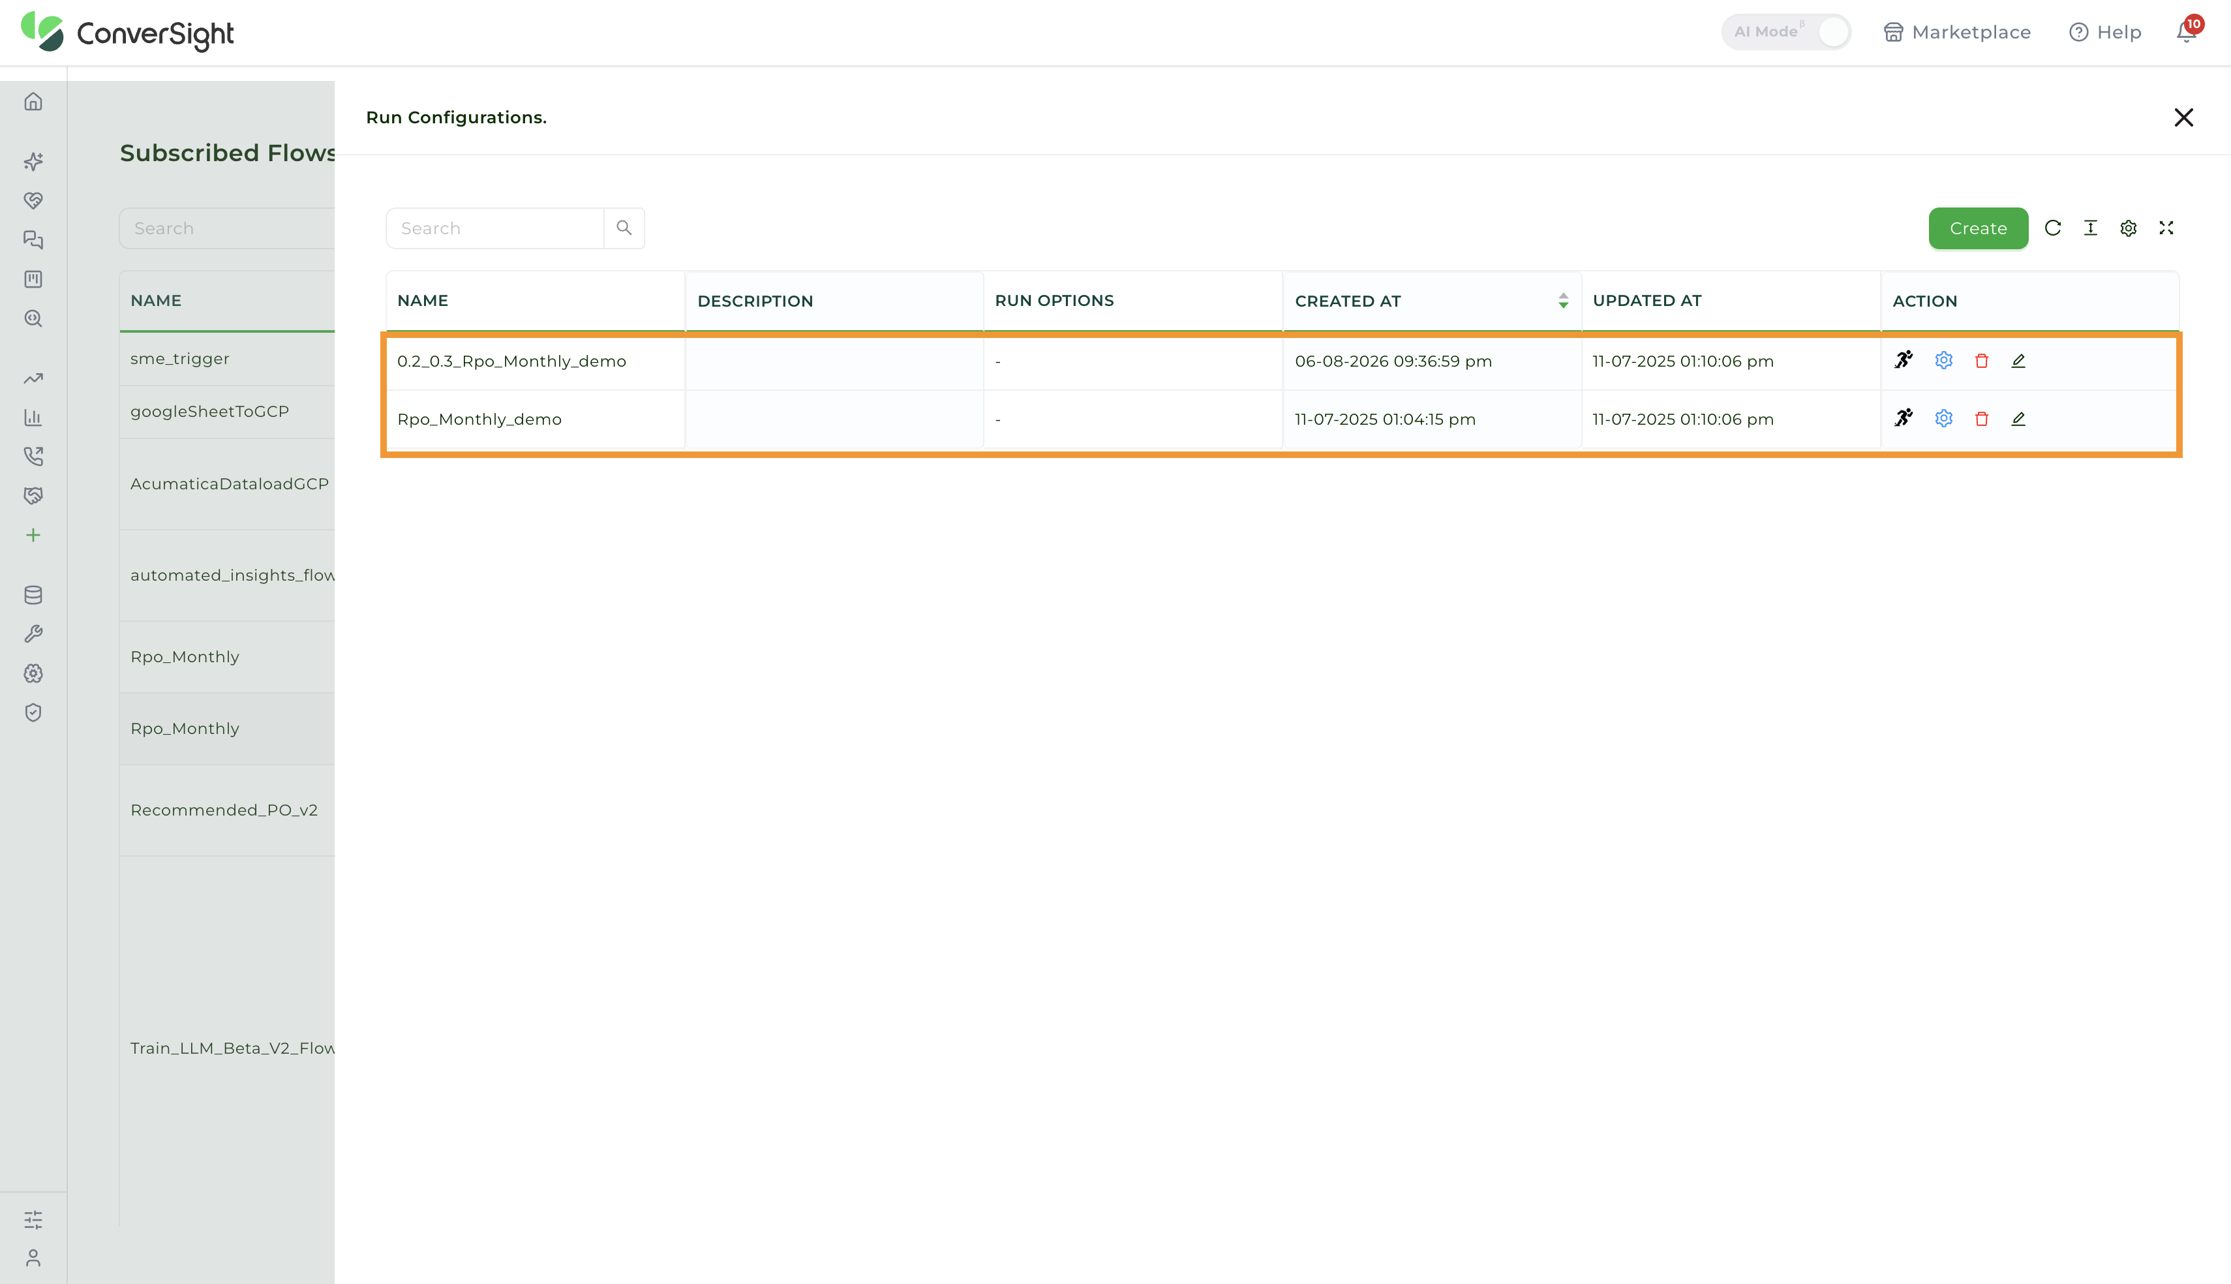Click the green plus sidebar icon
2231x1284 pixels.
coord(33,535)
